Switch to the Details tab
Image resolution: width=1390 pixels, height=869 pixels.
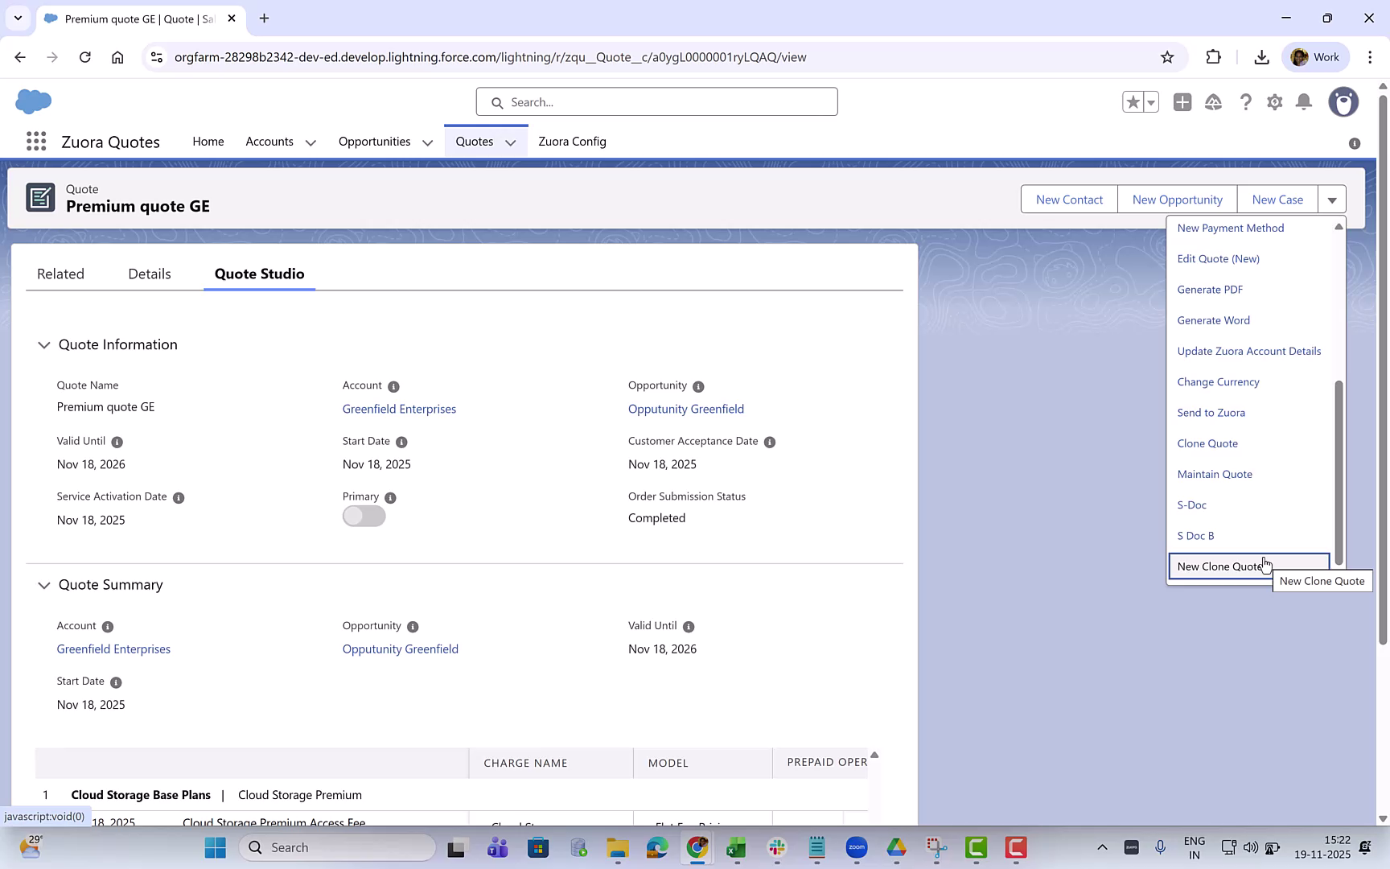[x=149, y=274]
